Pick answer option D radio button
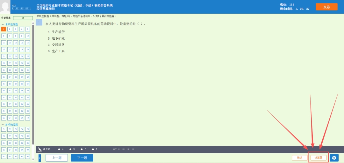 (93, 149)
